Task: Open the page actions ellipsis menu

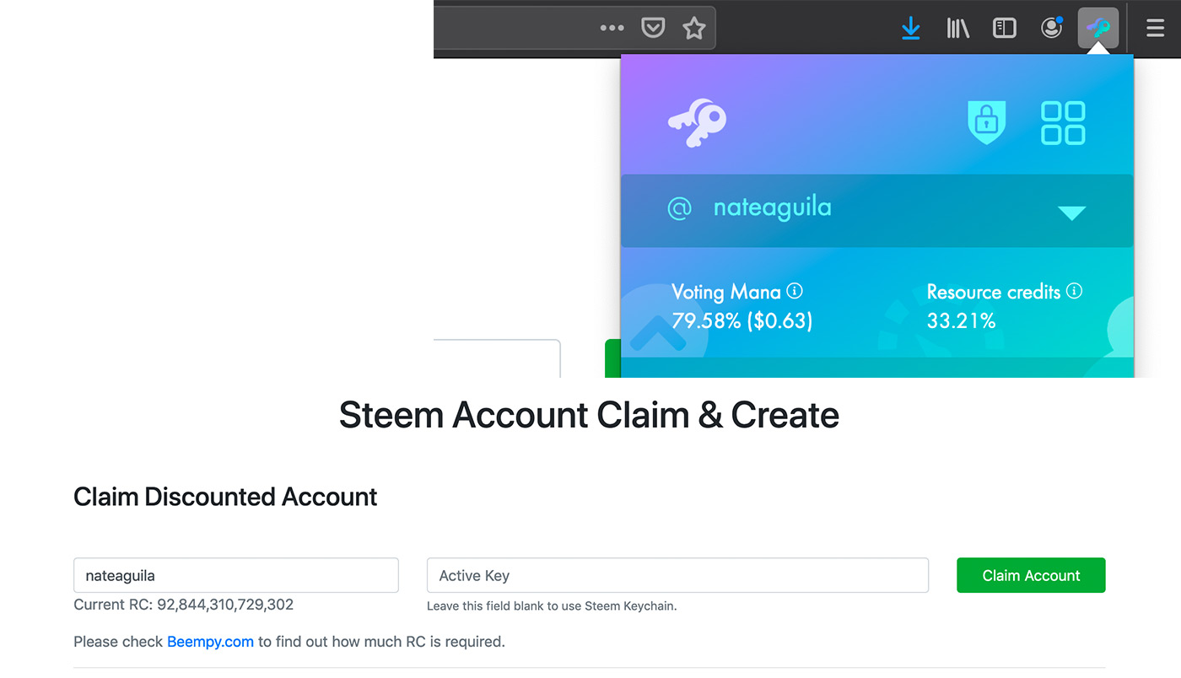Action: pos(612,27)
